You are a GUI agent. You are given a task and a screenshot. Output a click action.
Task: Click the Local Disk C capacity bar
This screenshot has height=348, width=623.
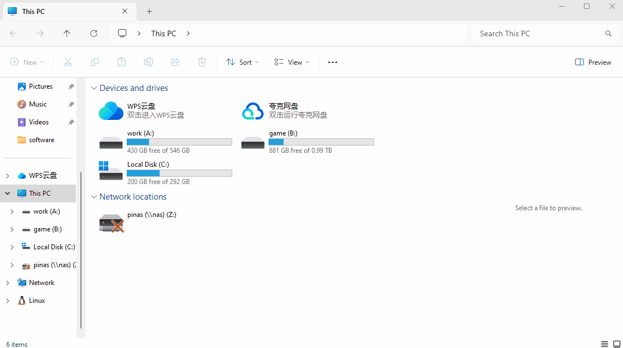click(179, 173)
